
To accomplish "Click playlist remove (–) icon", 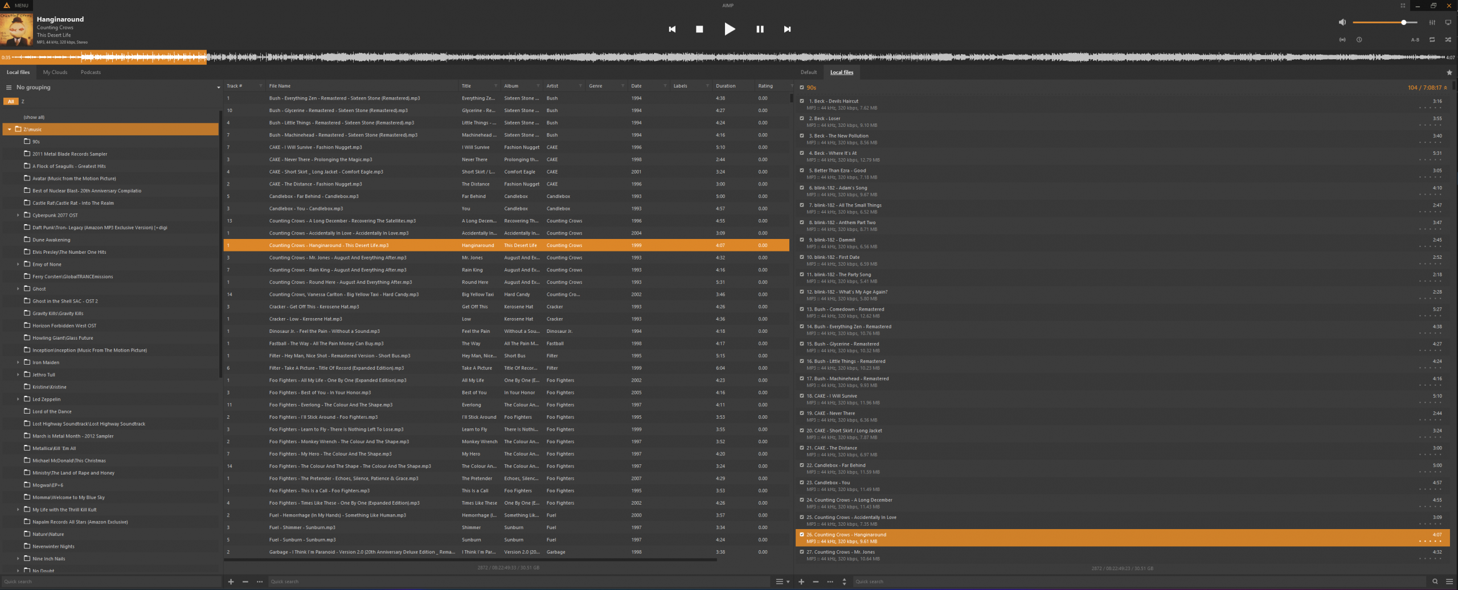I will point(816,581).
